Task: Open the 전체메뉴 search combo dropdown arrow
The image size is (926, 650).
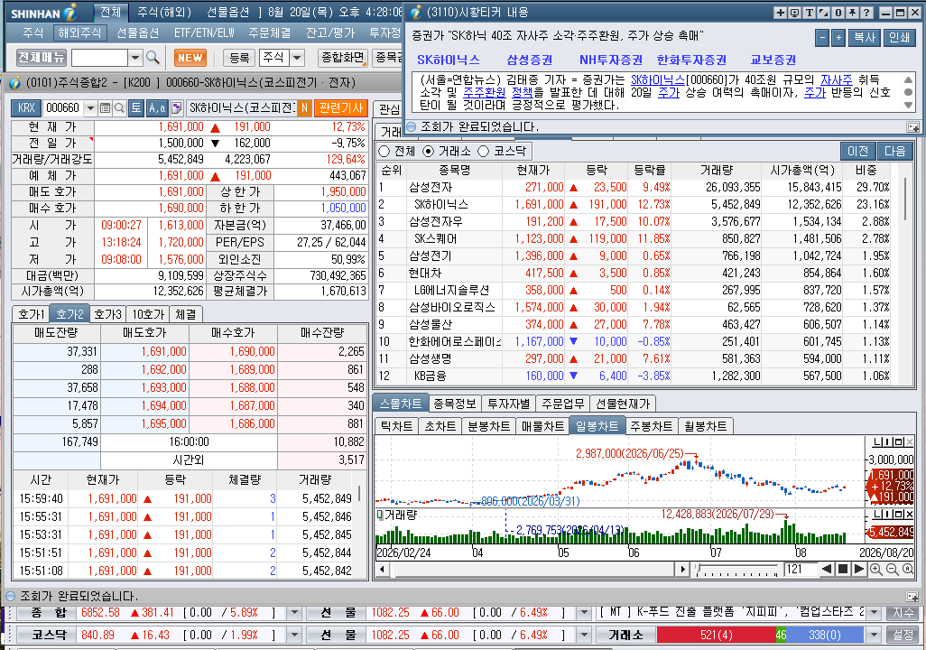Action: point(135,57)
